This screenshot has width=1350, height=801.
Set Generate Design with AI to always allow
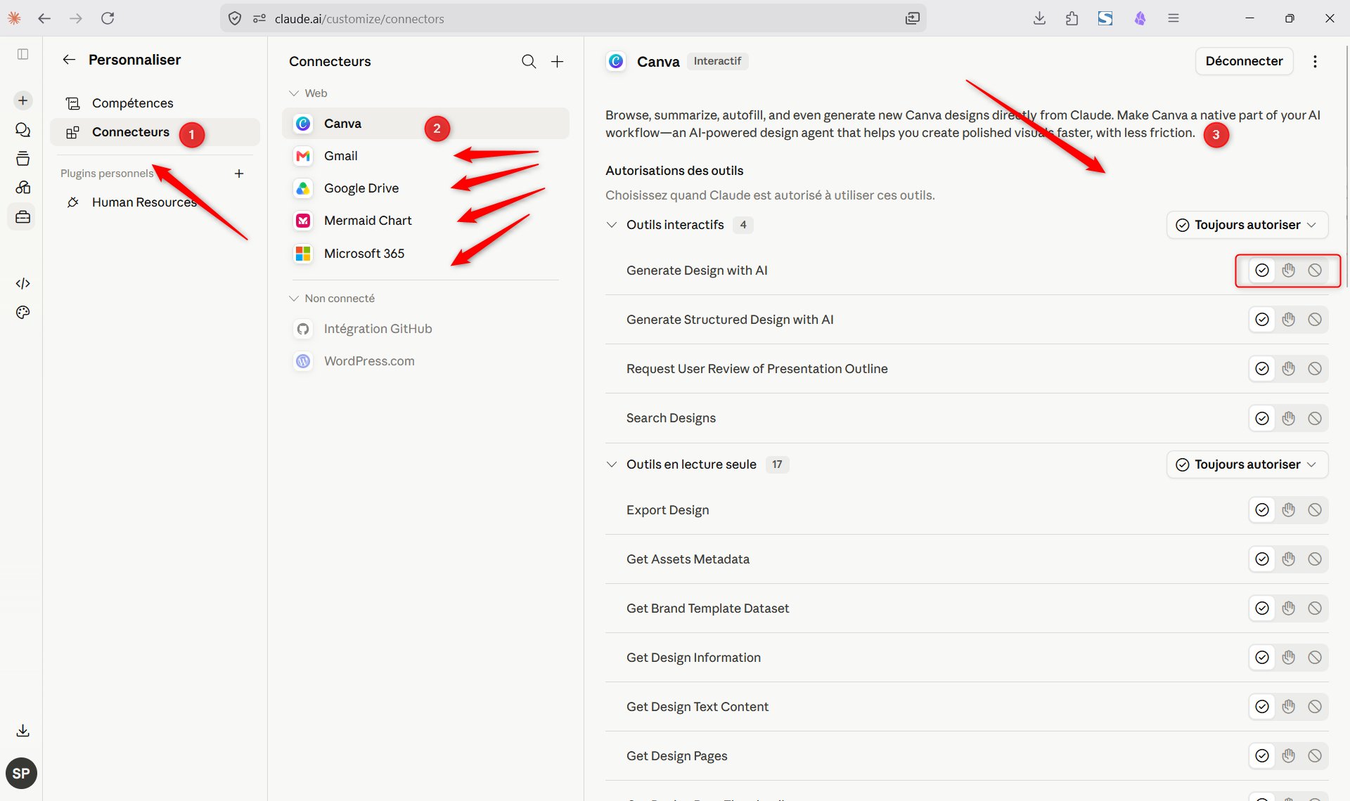pos(1262,271)
